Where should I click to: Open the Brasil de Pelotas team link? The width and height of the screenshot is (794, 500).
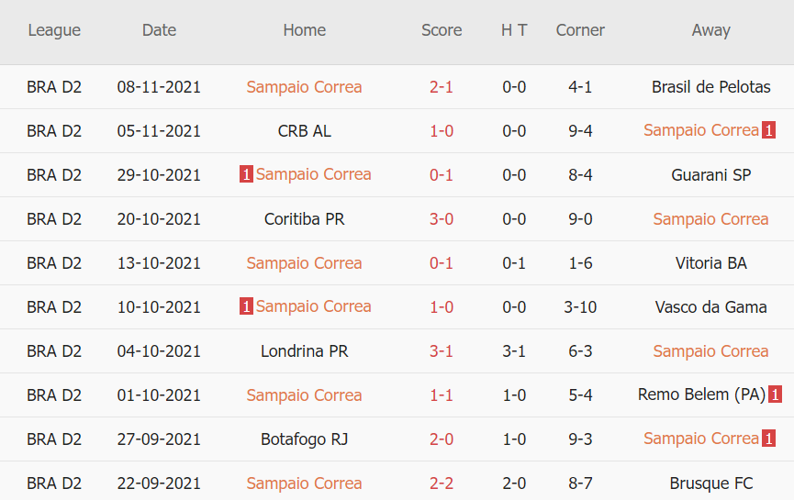(710, 87)
